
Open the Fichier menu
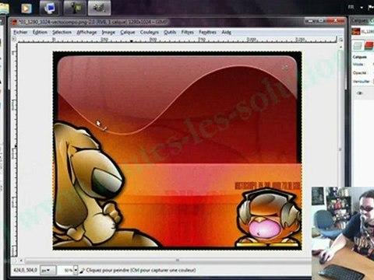(20, 32)
